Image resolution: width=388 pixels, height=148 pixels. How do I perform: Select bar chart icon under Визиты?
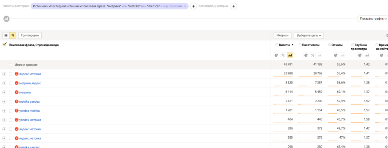point(290,55)
